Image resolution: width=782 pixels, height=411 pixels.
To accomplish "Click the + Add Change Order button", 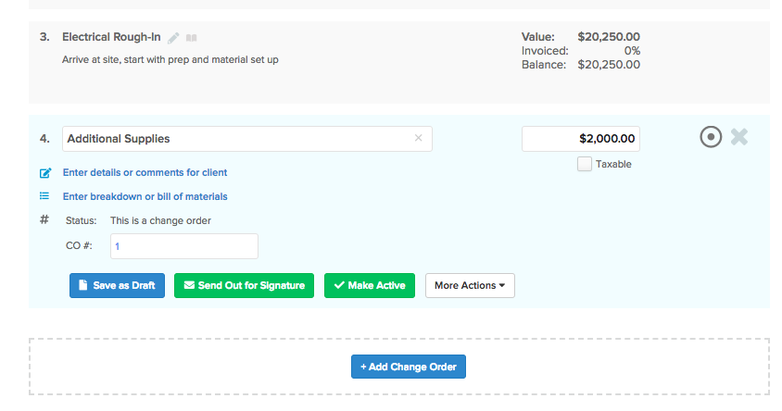I will point(409,367).
